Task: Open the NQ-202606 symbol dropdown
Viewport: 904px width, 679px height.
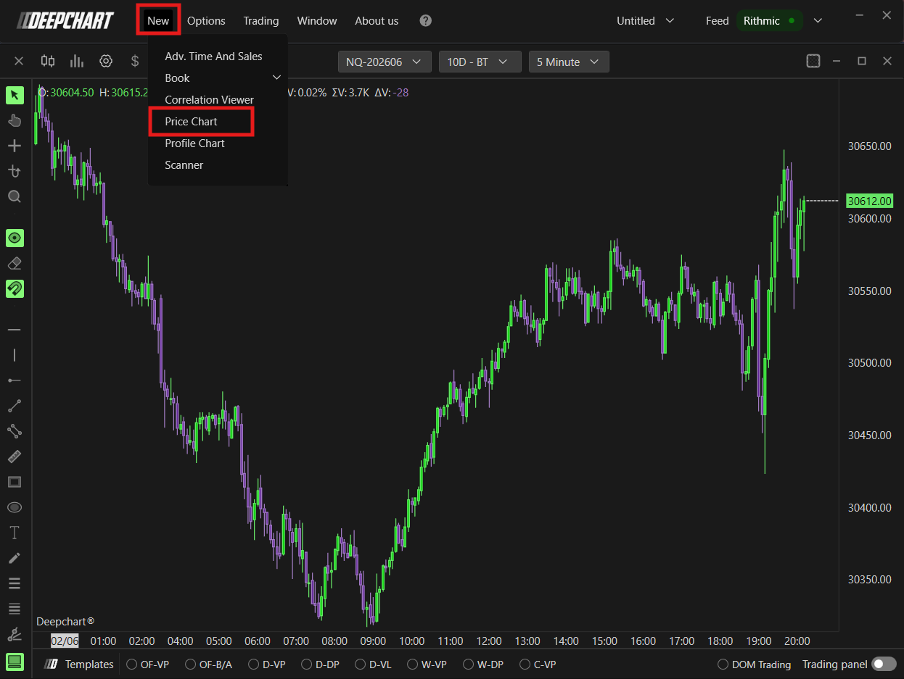Action: pyautogui.click(x=385, y=62)
